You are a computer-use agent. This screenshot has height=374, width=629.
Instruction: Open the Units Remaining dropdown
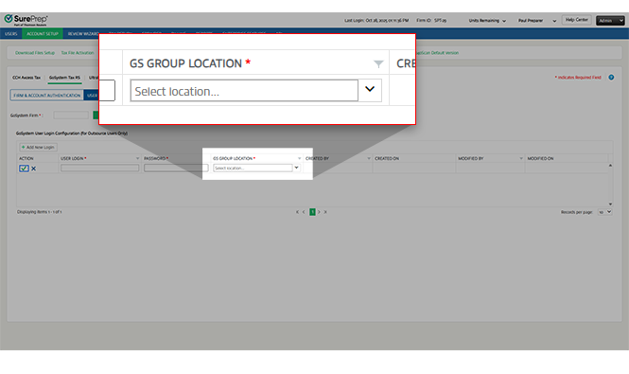487,21
